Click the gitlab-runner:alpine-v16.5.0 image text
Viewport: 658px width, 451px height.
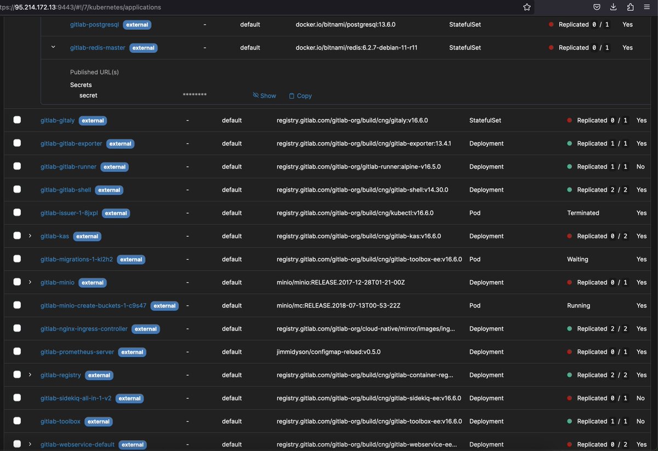pos(359,167)
